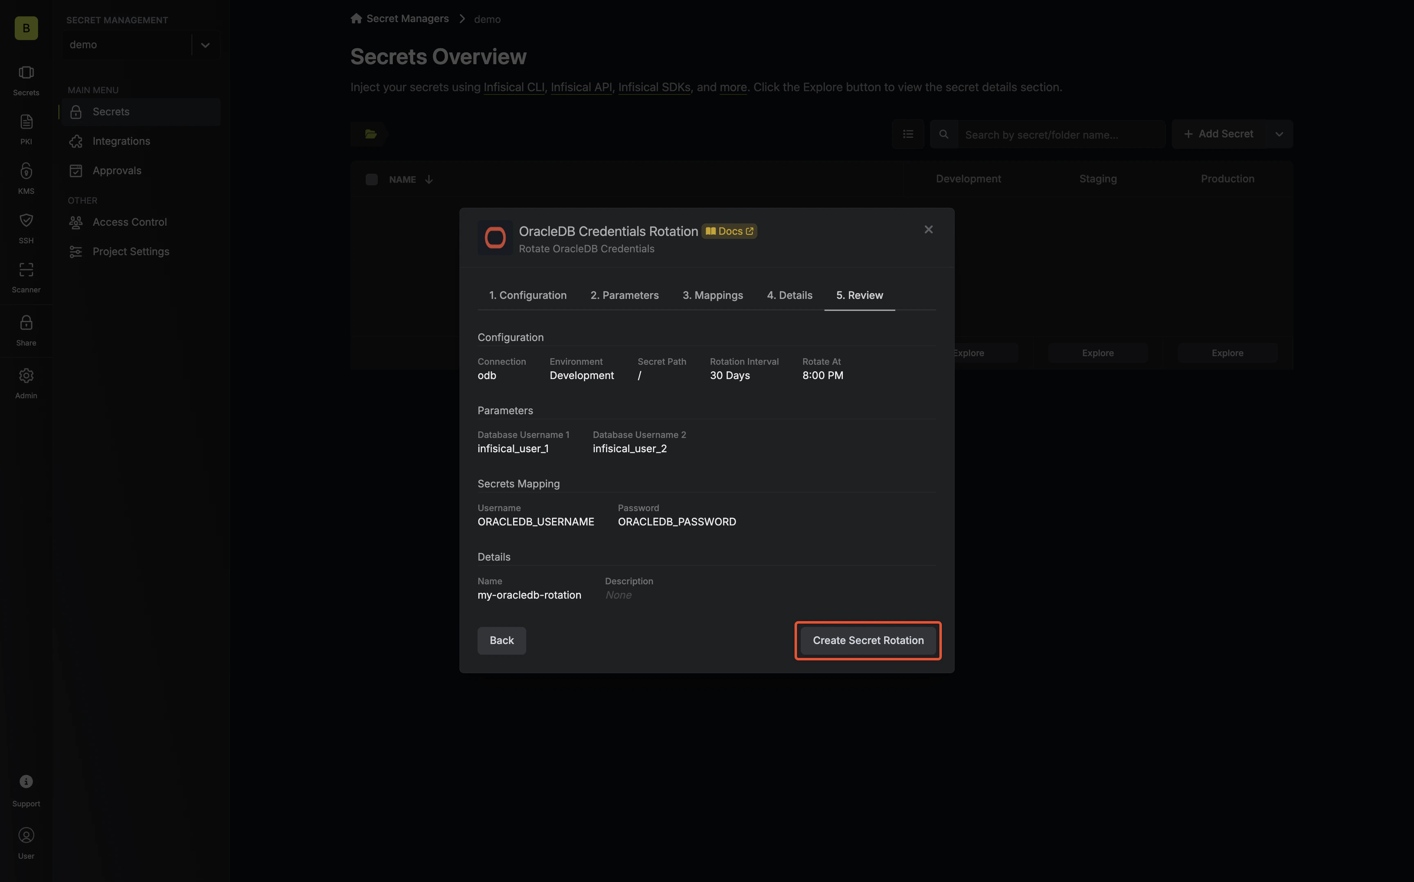Click the connection value 'odb'
The image size is (1414, 882).
487,376
